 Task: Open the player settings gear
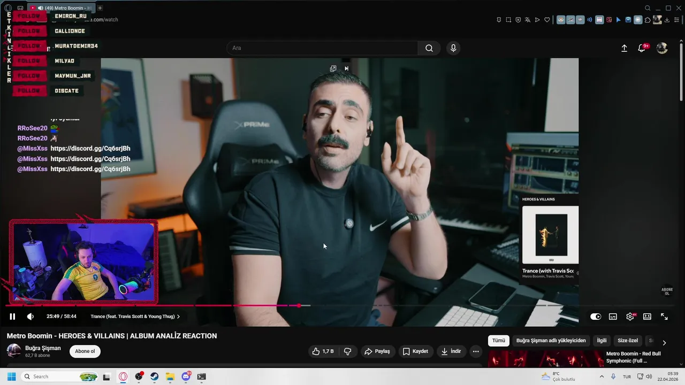pos(630,317)
